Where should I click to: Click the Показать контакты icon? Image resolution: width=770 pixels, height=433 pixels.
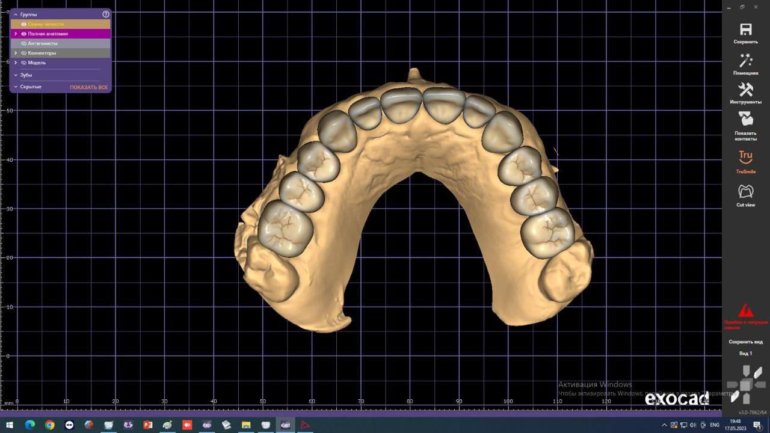tap(745, 119)
